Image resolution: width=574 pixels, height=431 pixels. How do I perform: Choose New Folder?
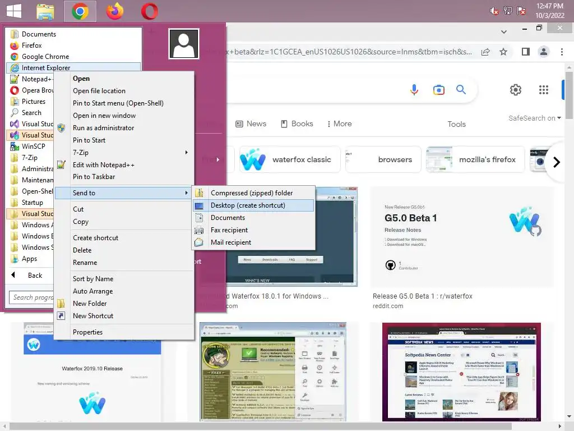[x=90, y=304]
